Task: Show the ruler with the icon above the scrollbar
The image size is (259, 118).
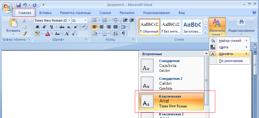Action: [x=255, y=47]
